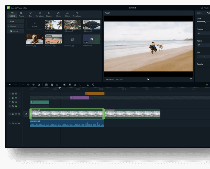
Task: Click the mirror flip toolbar icon
Action: [64, 85]
